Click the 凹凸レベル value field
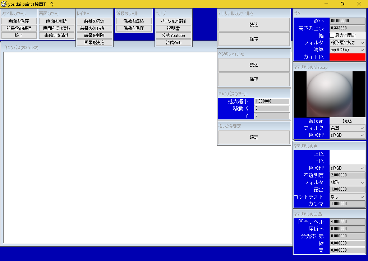Image resolution: width=368 pixels, height=261 pixels. (x=347, y=222)
